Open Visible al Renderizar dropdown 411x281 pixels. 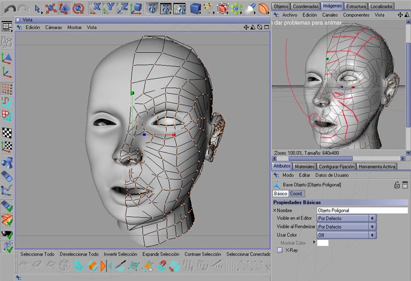point(347,226)
